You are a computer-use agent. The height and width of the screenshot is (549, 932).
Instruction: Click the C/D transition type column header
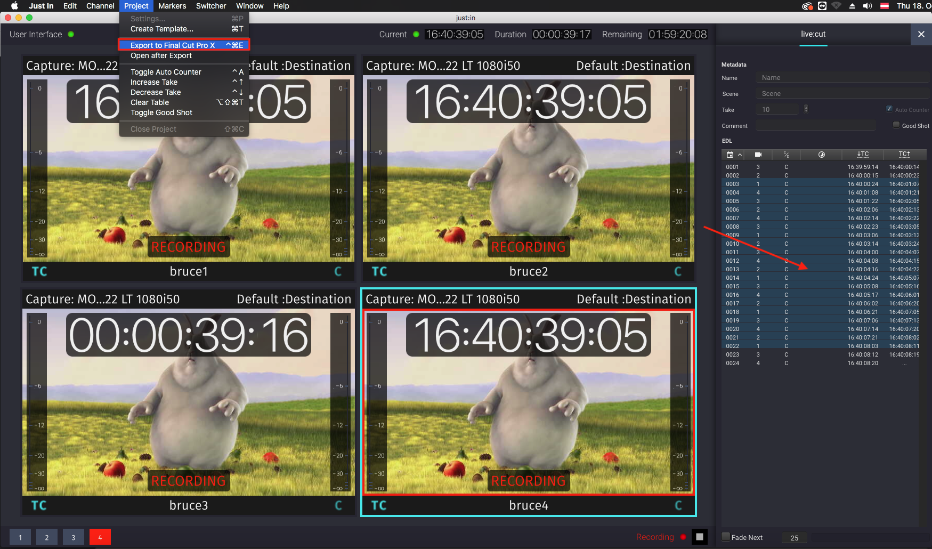787,155
